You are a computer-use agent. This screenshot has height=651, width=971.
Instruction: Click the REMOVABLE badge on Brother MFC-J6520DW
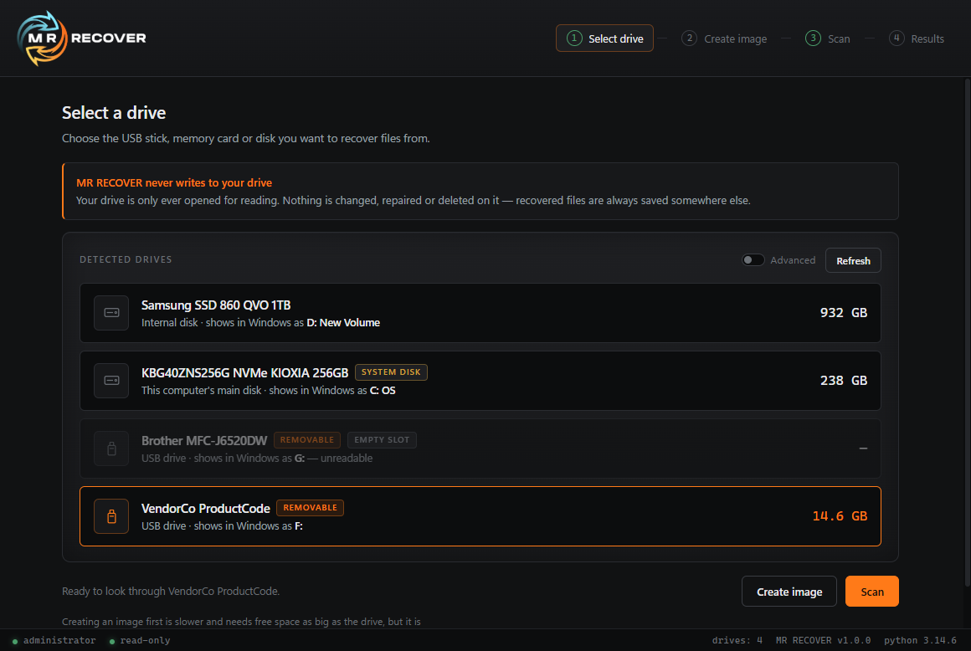pyautogui.click(x=306, y=440)
